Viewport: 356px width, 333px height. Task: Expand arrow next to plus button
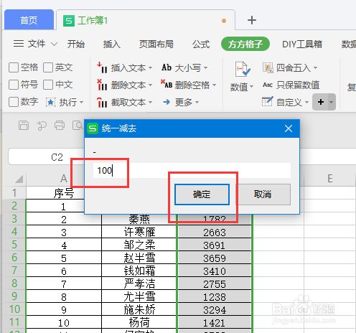[332, 102]
